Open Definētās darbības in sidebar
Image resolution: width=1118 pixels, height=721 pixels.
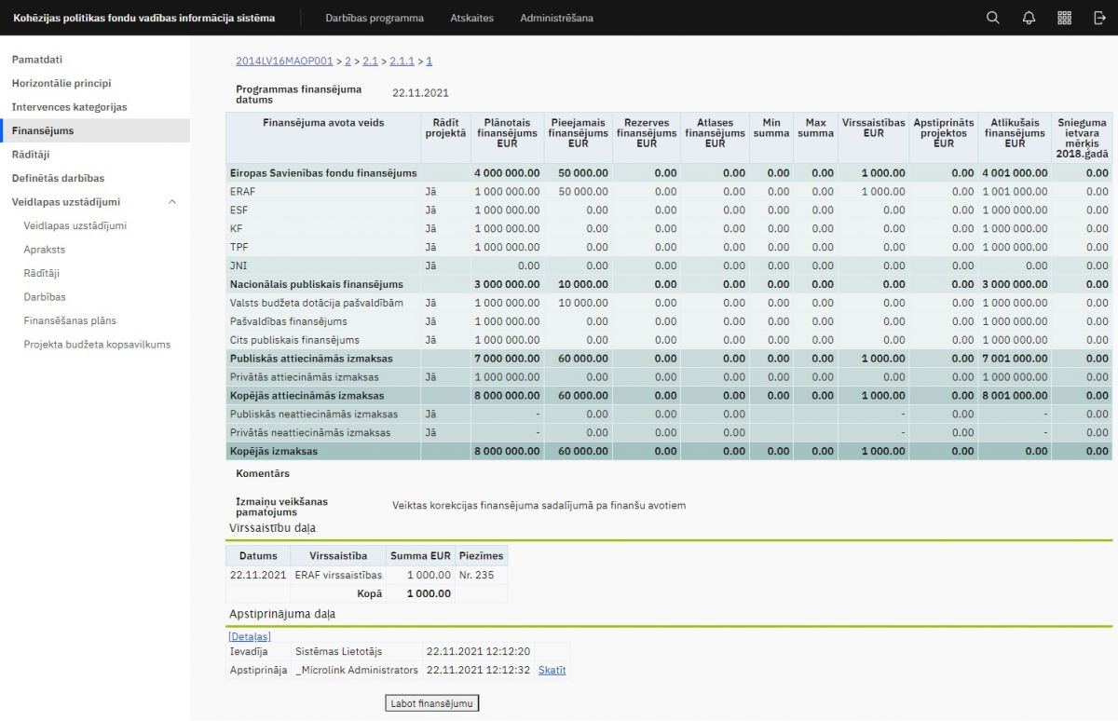(58, 178)
